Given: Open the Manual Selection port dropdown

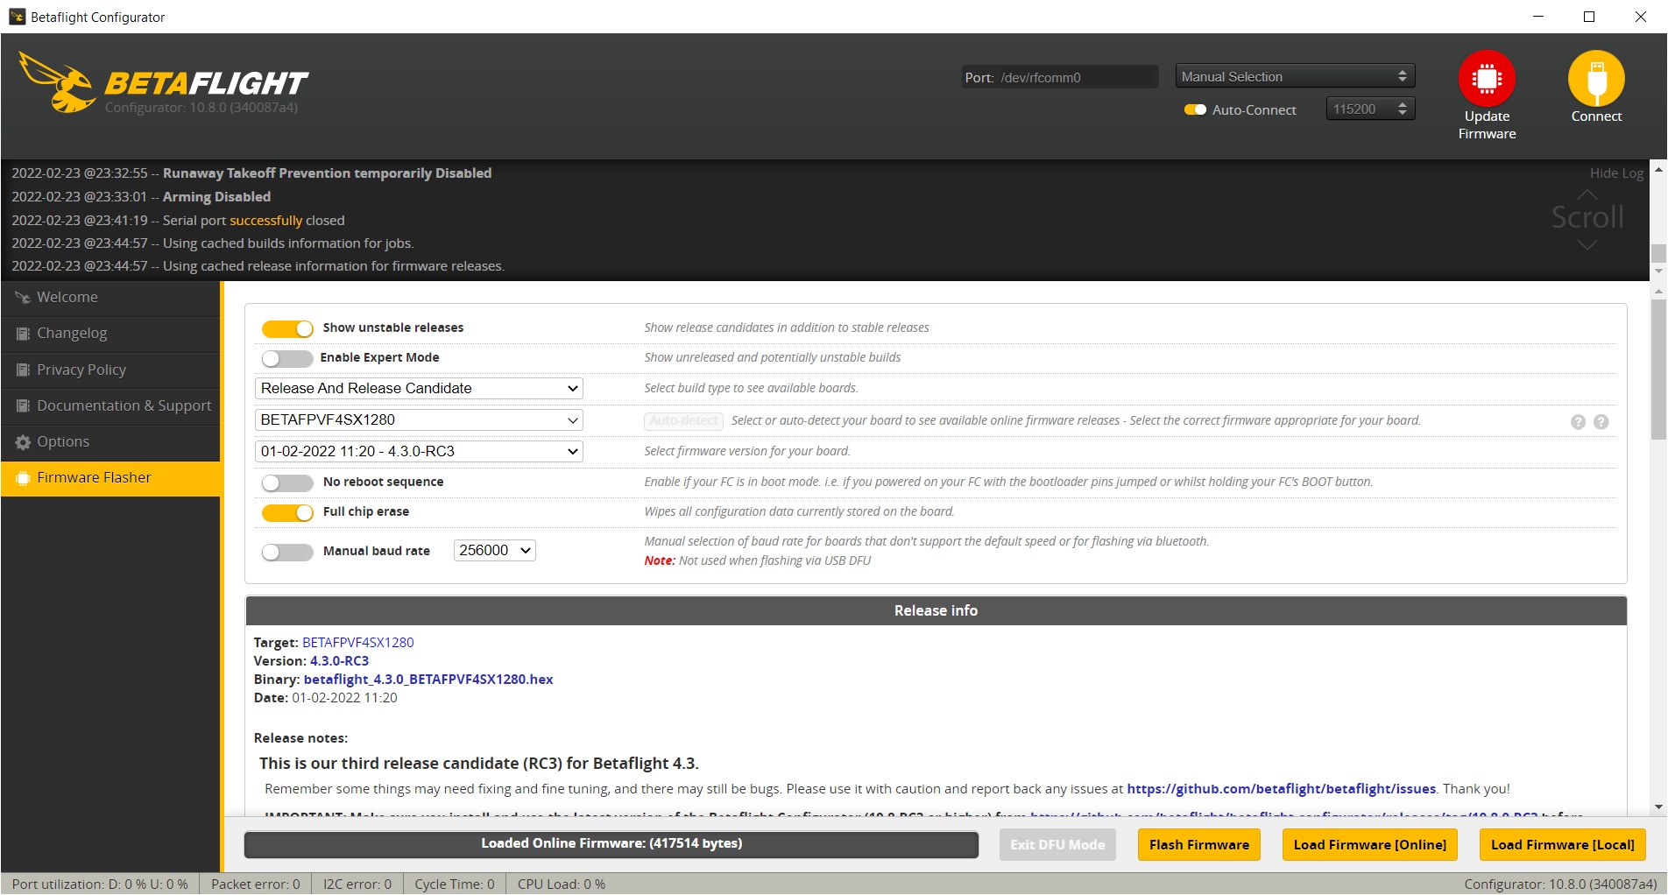Looking at the screenshot, I should click(1294, 77).
